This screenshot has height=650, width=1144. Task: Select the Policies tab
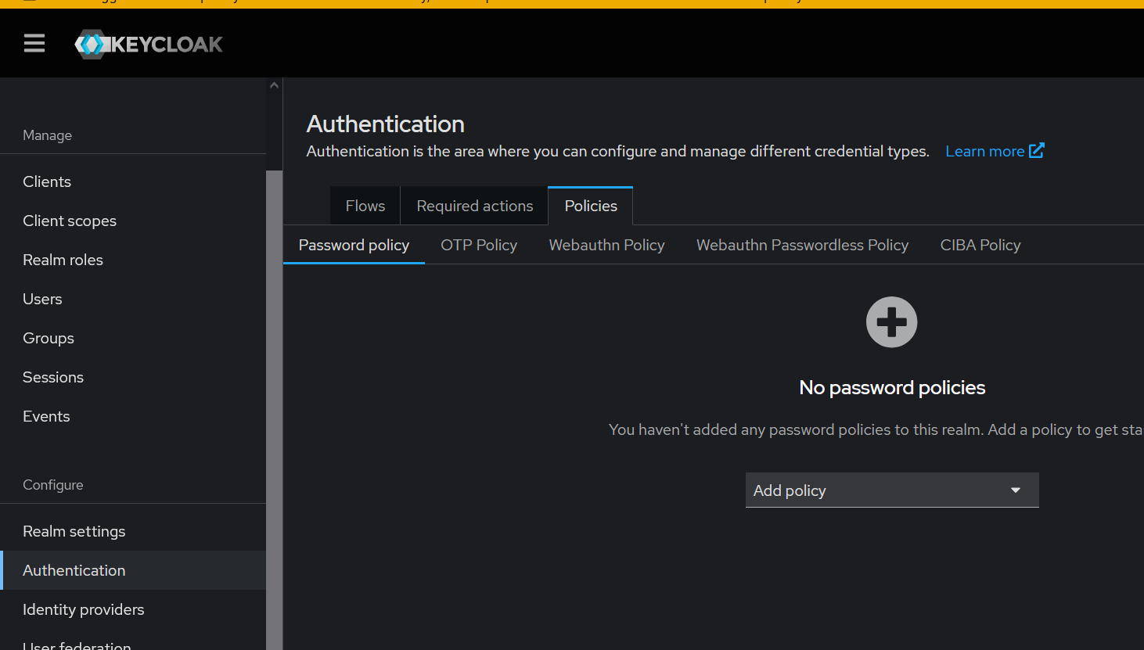click(x=591, y=206)
